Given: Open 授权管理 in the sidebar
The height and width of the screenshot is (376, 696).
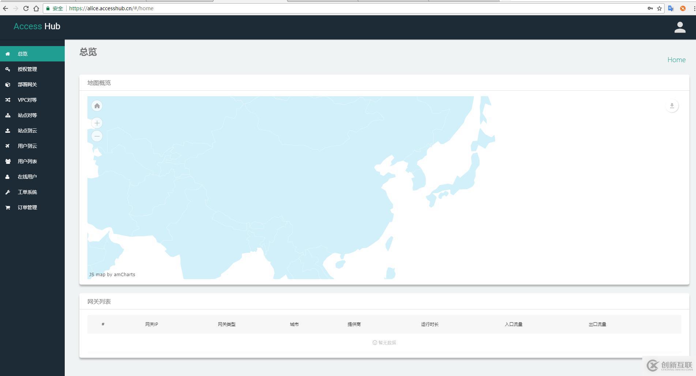Looking at the screenshot, I should (x=27, y=69).
